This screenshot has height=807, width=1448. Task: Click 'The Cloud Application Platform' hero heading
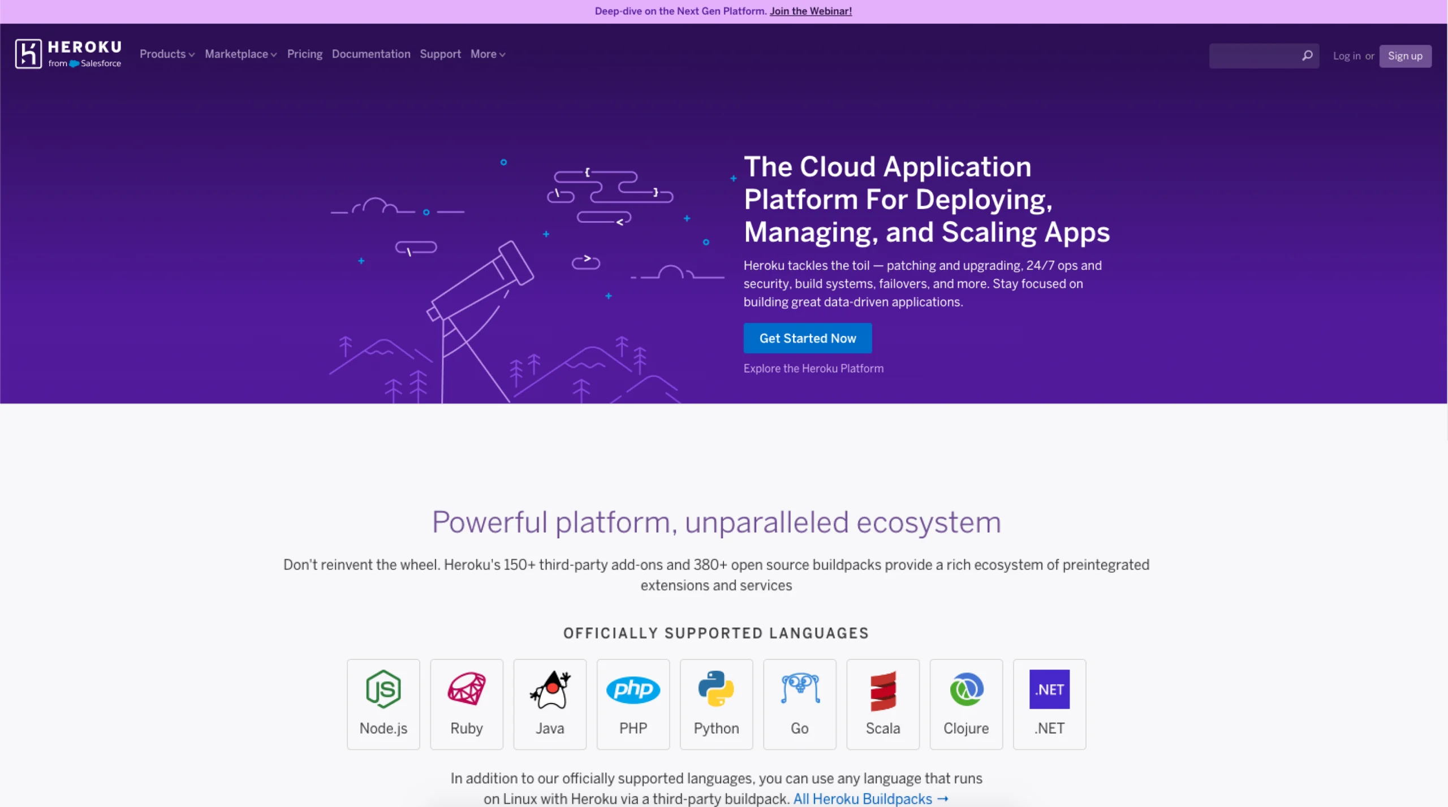tap(926, 199)
